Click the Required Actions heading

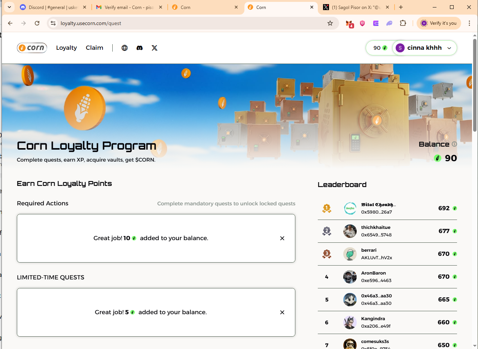click(43, 203)
